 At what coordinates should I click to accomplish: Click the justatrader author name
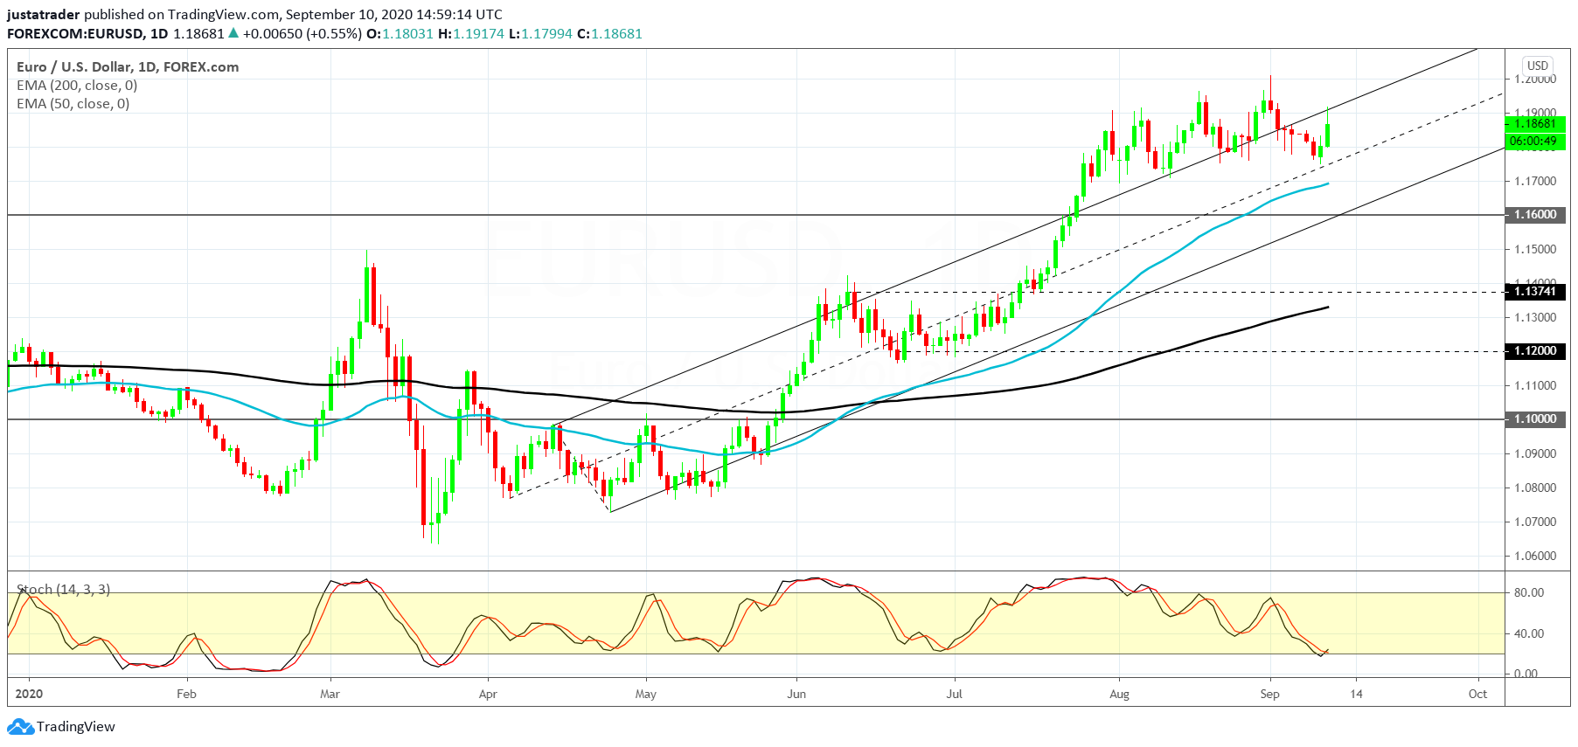[x=44, y=15]
